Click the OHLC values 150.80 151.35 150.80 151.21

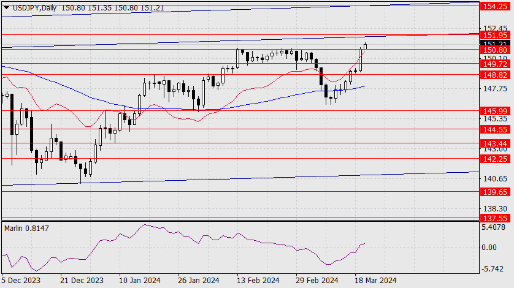click(112, 8)
